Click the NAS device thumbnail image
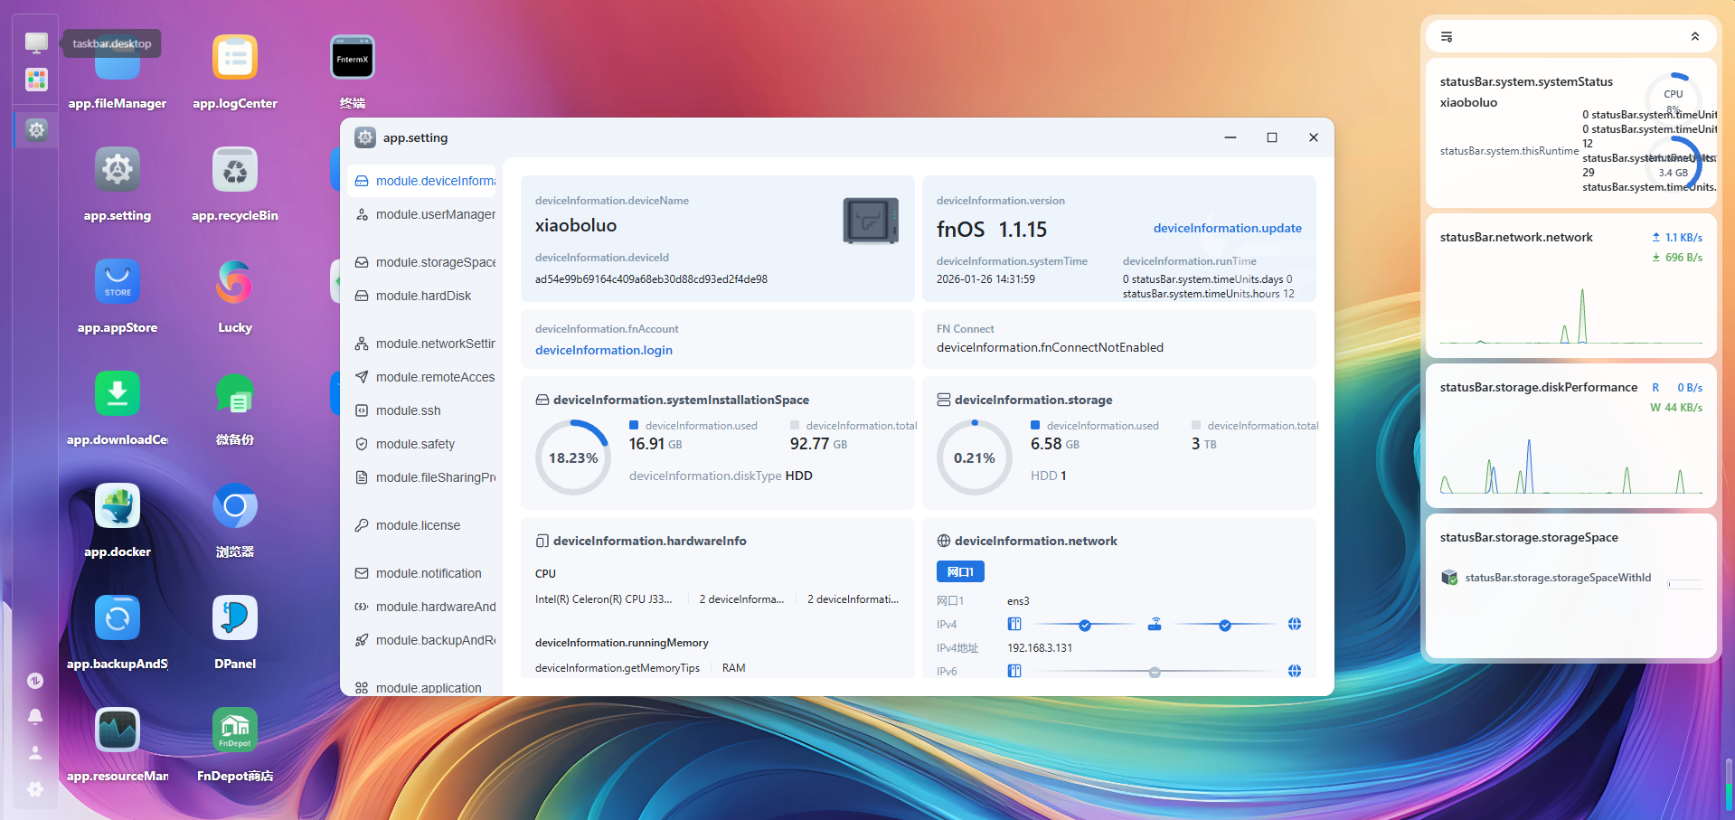The height and width of the screenshot is (820, 1735). (871, 221)
